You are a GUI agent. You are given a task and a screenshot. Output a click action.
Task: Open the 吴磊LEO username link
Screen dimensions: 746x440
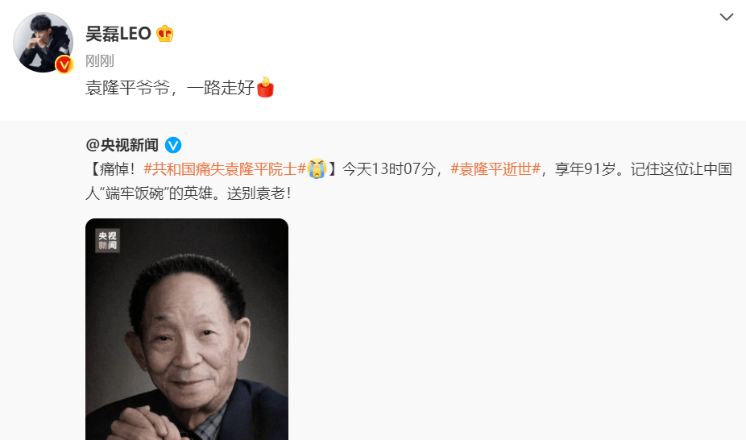(118, 34)
